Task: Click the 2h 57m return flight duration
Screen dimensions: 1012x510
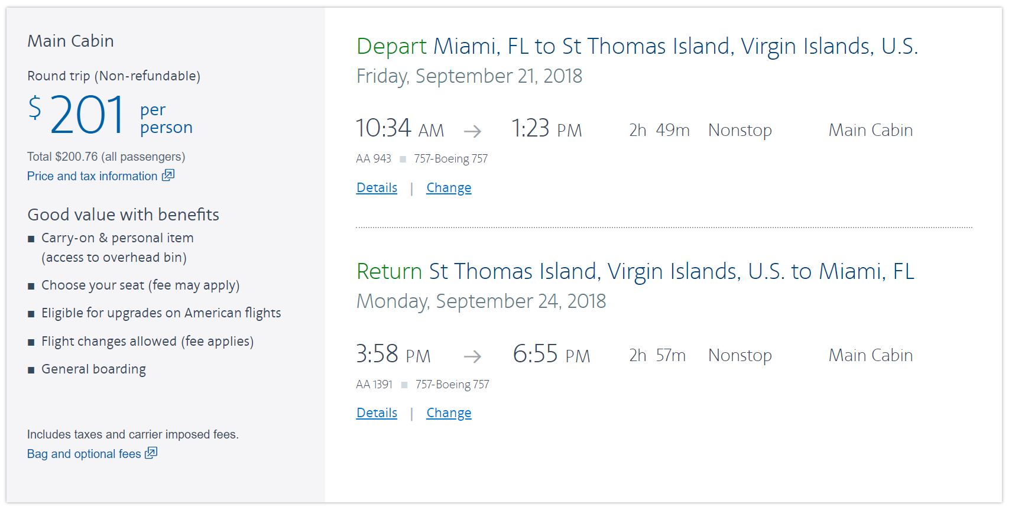Action: 657,355
